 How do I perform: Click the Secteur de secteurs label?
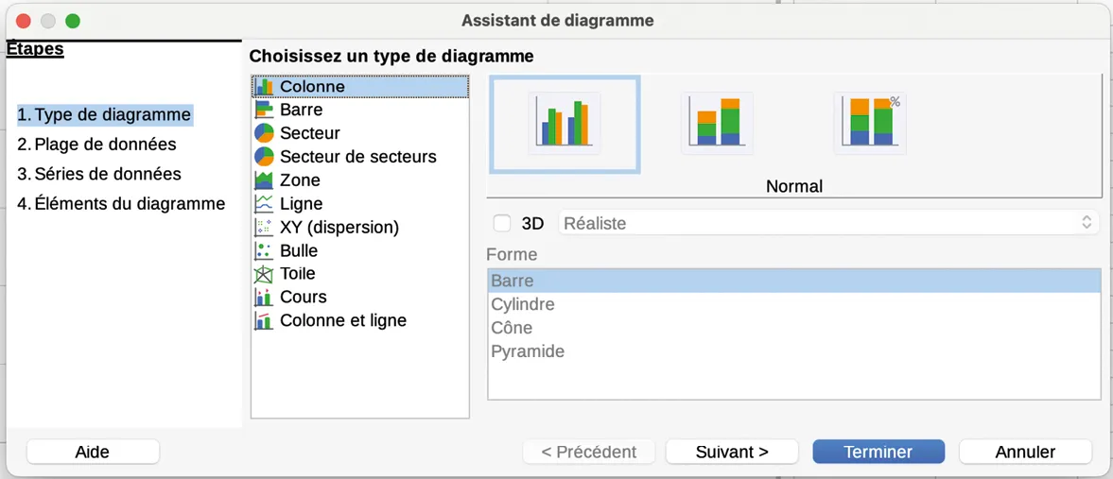tap(358, 157)
